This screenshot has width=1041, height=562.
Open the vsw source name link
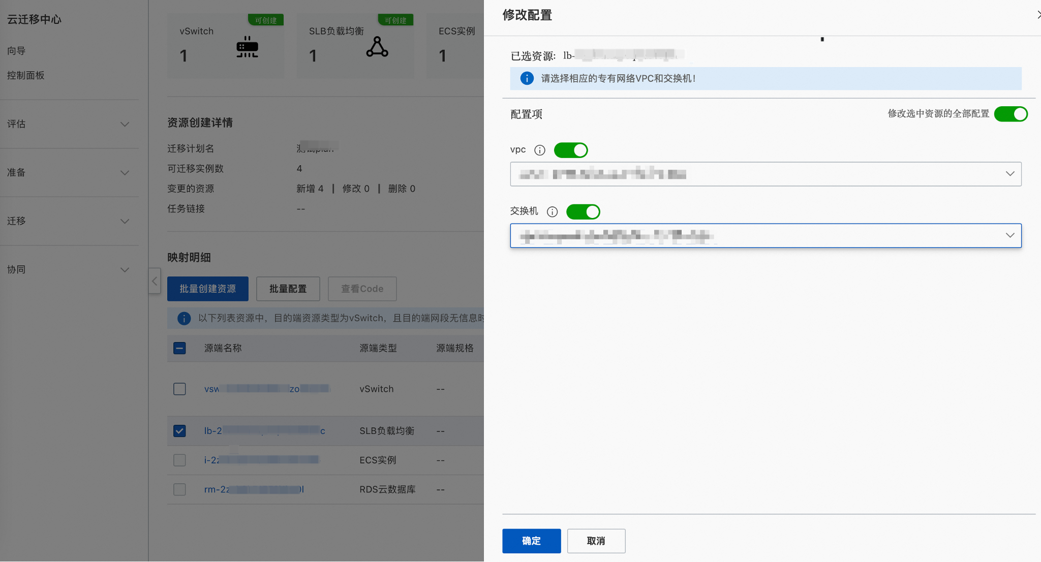267,389
